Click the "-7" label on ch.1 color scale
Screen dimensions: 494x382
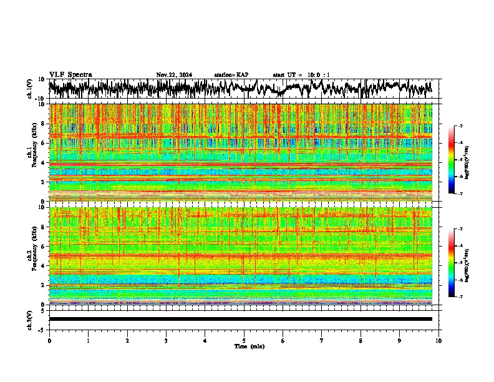460,193
